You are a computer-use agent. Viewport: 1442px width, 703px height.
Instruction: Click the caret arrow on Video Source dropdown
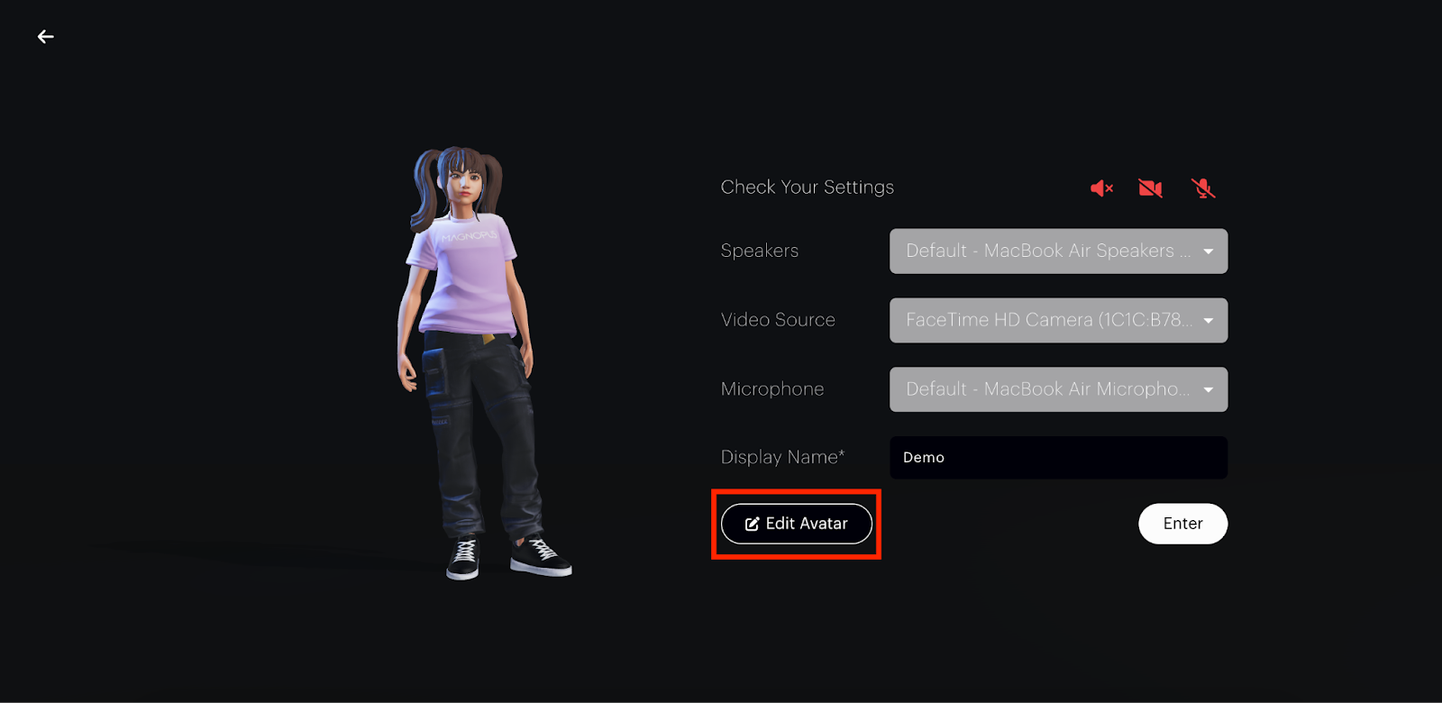[x=1208, y=321]
